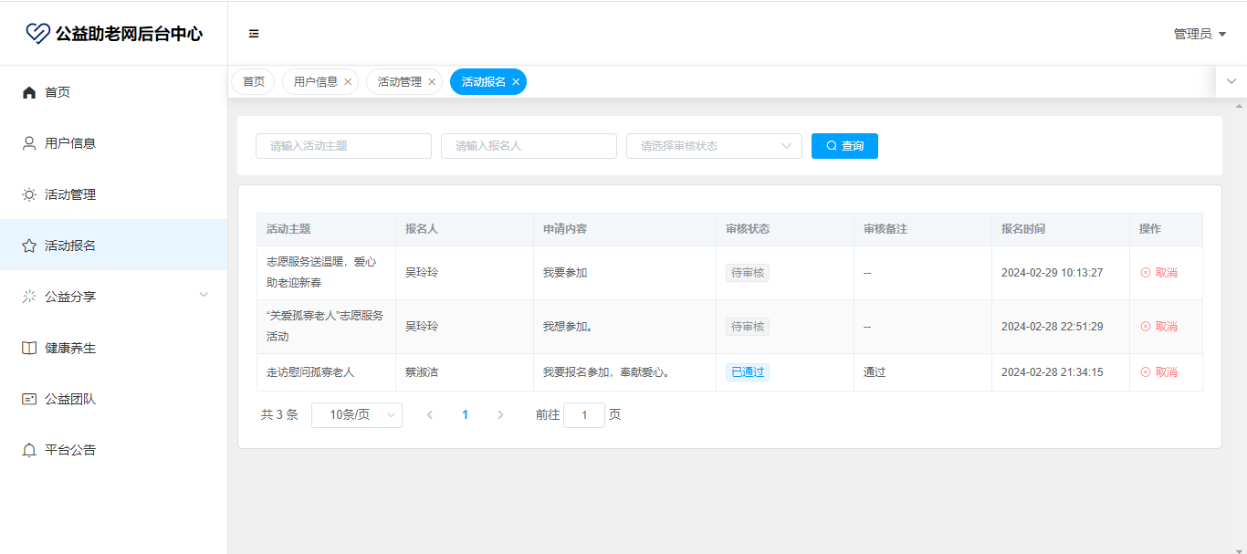Expand the 公益分享 submenu
The image size is (1247, 554).
click(x=204, y=295)
